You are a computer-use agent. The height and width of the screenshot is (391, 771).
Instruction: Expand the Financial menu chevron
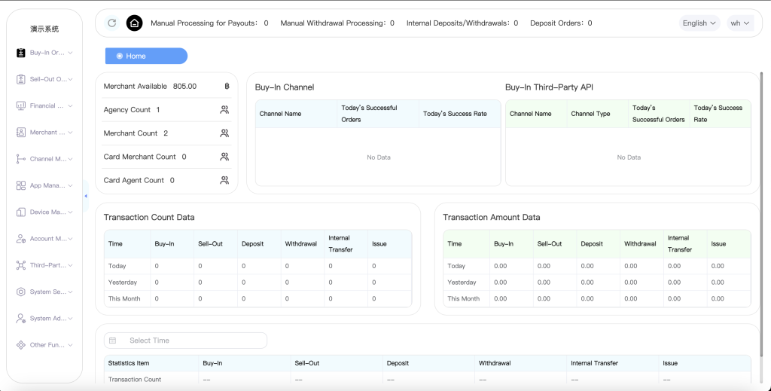point(70,105)
